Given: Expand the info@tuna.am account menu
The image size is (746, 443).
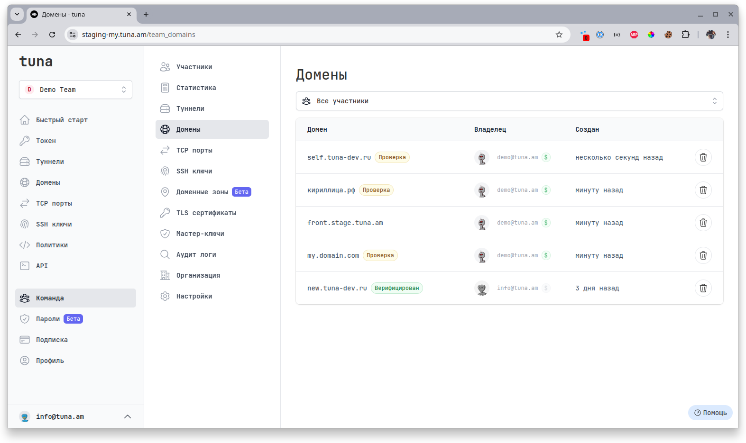Looking at the screenshot, I should [x=75, y=416].
